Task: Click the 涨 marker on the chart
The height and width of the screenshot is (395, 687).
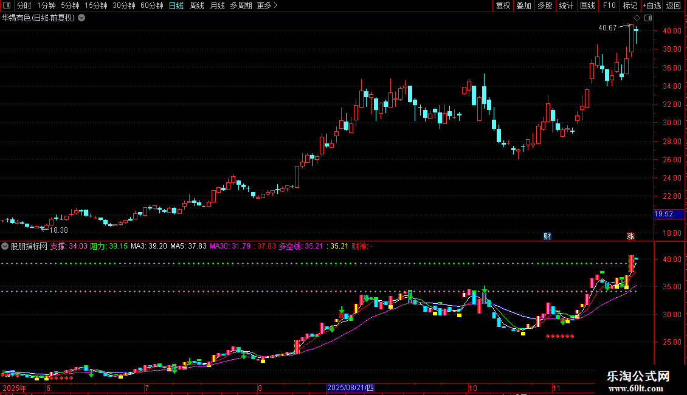Action: click(x=630, y=236)
